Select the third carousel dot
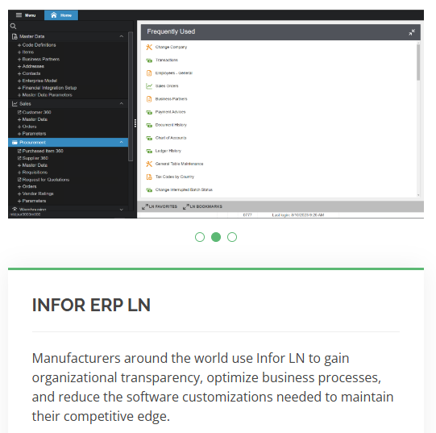Screen dimensions: 436x433 coord(232,237)
